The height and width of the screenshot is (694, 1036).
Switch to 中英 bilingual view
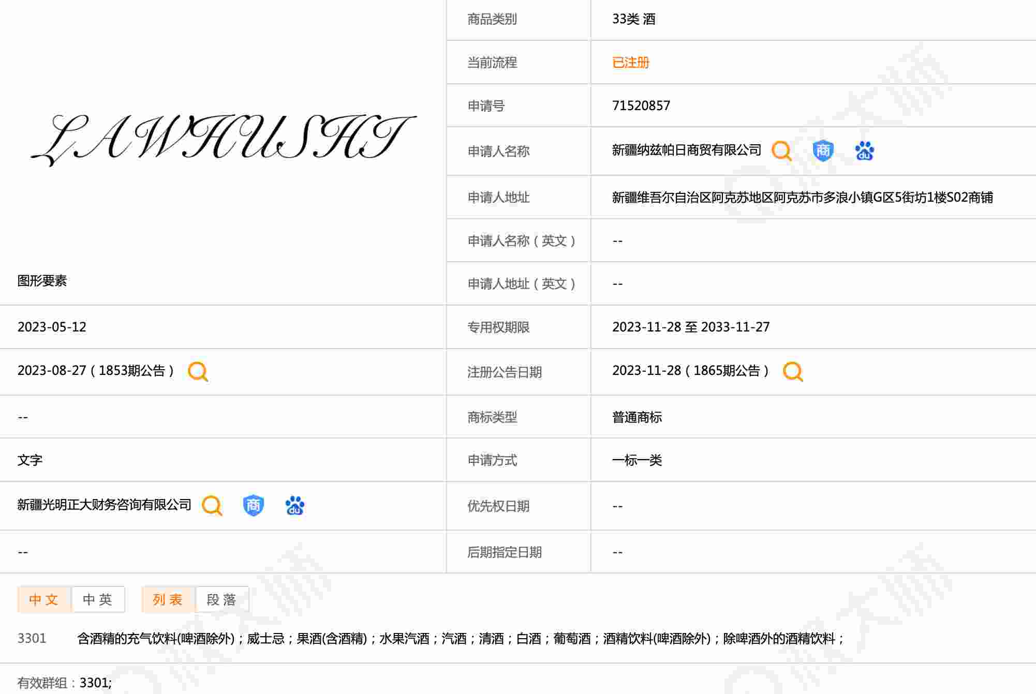click(x=98, y=599)
